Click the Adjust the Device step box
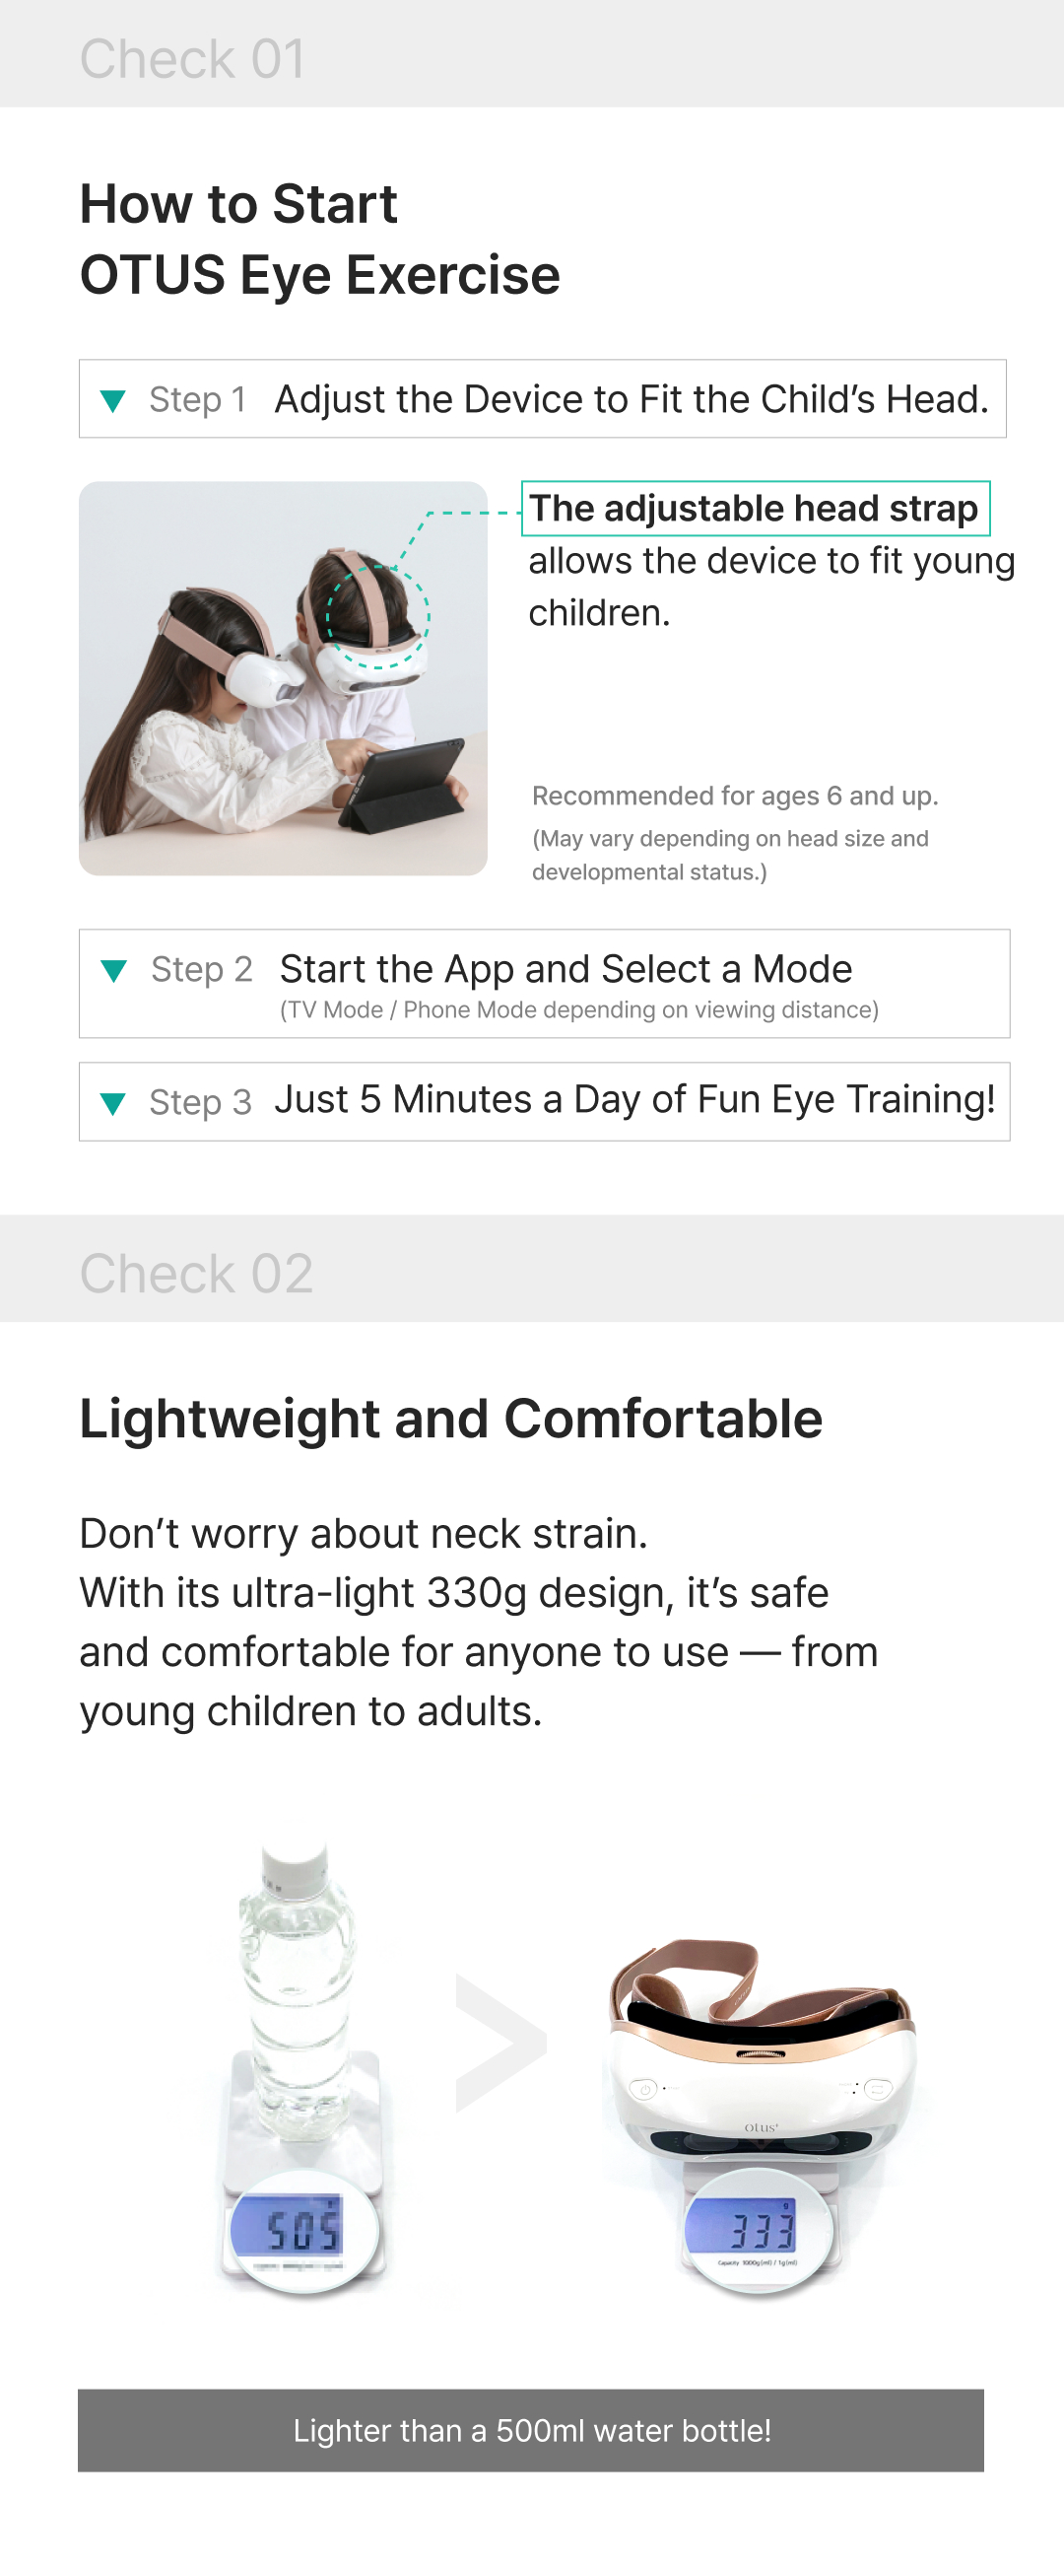The width and height of the screenshot is (1064, 2568). point(543,399)
